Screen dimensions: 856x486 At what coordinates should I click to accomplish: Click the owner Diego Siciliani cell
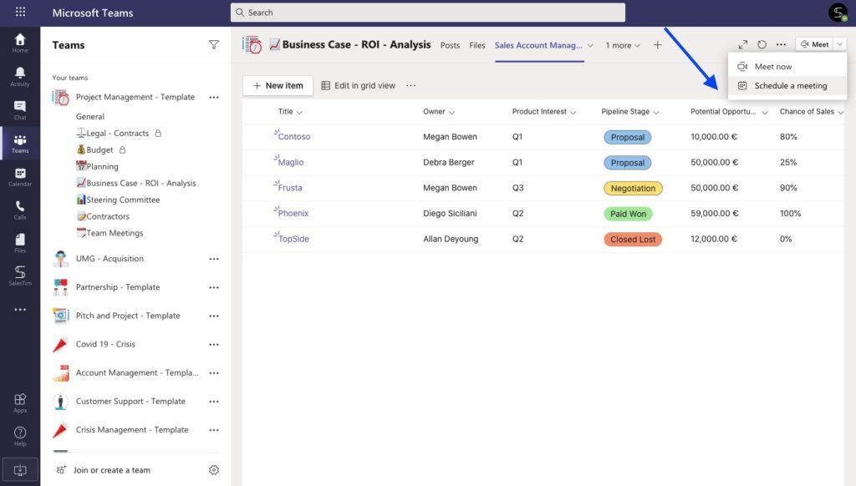(450, 213)
